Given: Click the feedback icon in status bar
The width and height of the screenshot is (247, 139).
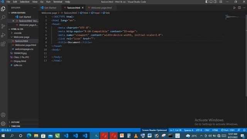Looking at the screenshot, I should (x=239, y=130).
